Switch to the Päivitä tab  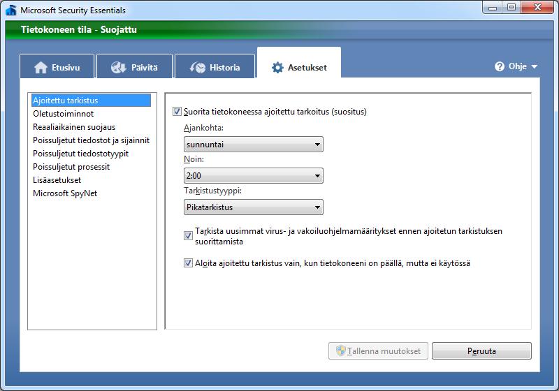134,66
